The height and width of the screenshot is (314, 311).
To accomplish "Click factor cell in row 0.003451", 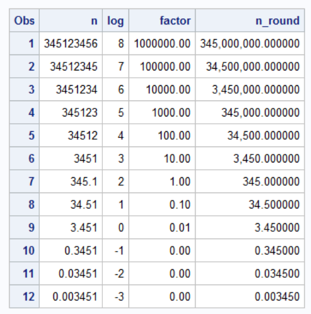I will 162,296.
